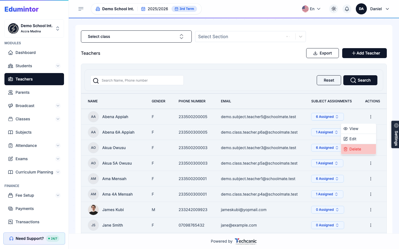Open actions menu for Ama 4A Mensah
This screenshot has width=399, height=249.
[x=371, y=194]
